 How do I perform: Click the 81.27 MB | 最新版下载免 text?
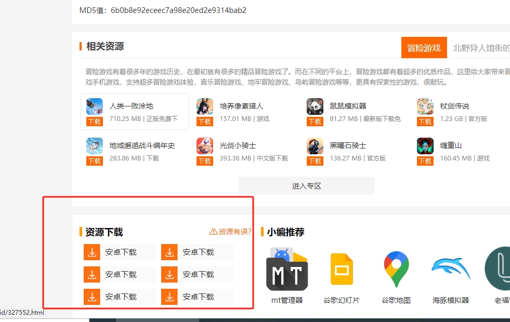point(365,118)
